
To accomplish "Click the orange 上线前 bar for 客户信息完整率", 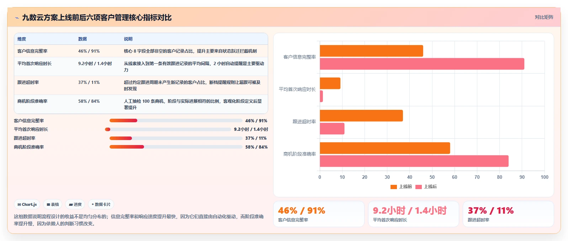I will pyautogui.click(x=371, y=51).
